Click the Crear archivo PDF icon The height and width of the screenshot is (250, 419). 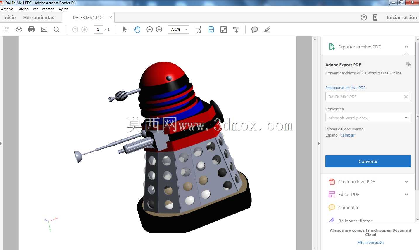click(332, 181)
